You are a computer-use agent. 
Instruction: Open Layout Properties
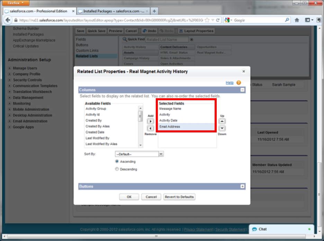[x=196, y=31]
